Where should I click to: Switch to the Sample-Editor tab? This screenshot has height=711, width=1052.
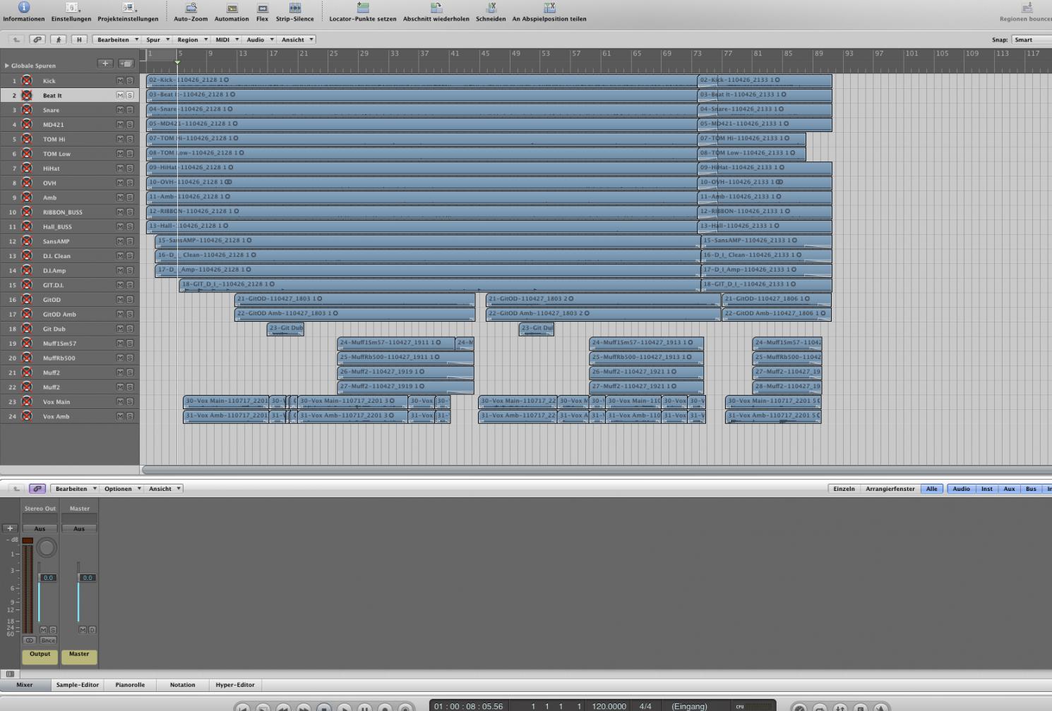(78, 684)
